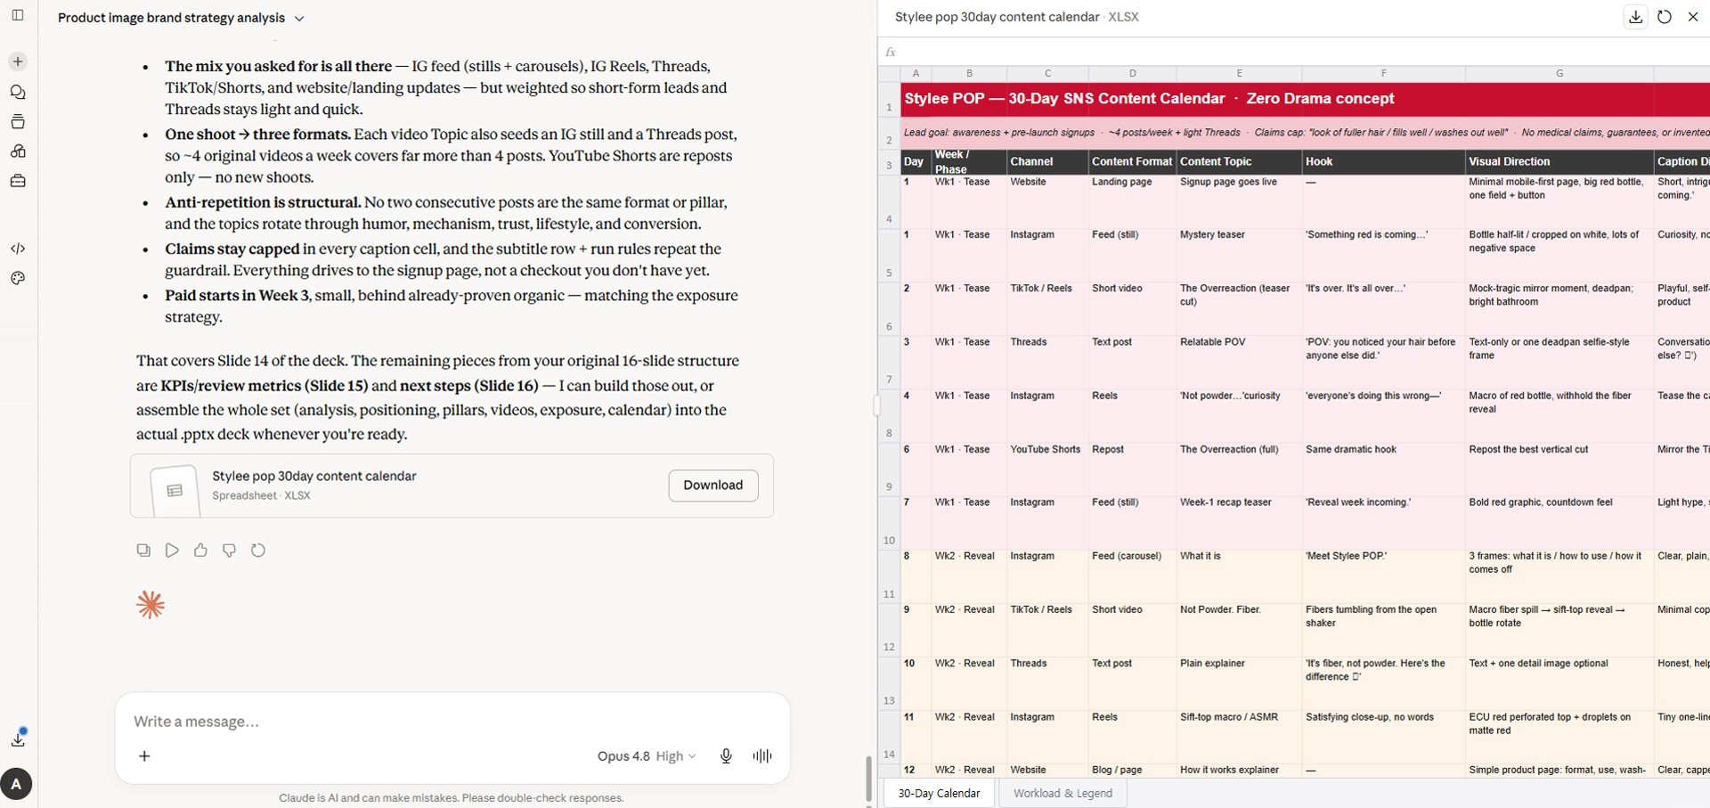
Task: Open the projects icon in sidebar
Action: [18, 122]
